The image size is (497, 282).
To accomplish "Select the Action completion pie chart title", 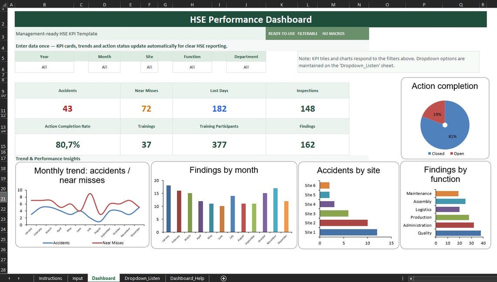I will pyautogui.click(x=445, y=86).
